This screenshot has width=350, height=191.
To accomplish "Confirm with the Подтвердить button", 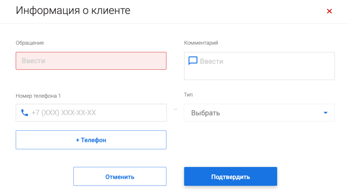I will [x=230, y=177].
